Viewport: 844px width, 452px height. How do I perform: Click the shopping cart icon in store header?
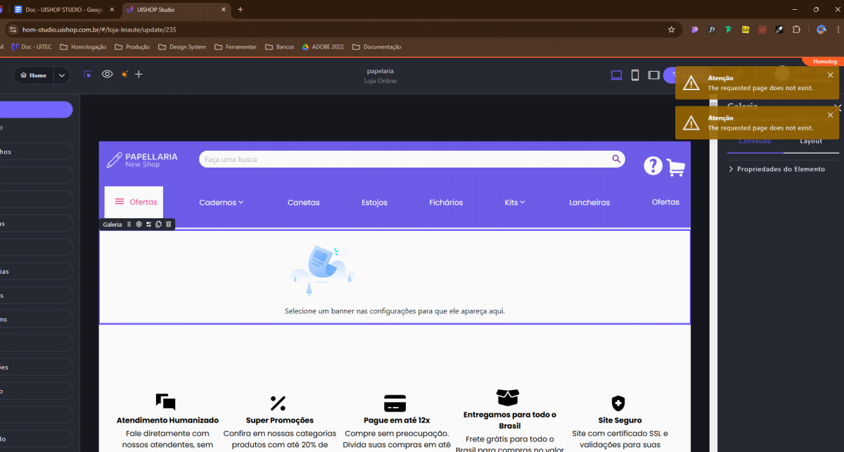[x=676, y=167]
